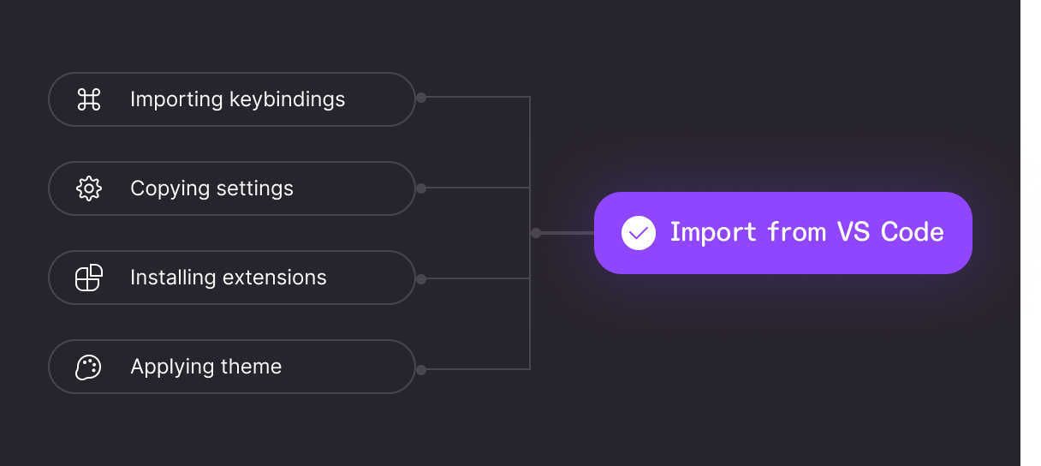Click the extensions blocks icon
This screenshot has width=1041, height=466.
point(89,278)
